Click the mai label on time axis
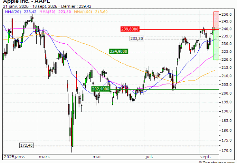237x163 pixels. pos(96,156)
